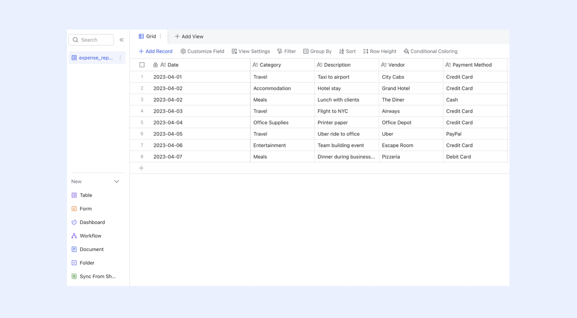Click Row Height button label
Image resolution: width=577 pixels, height=318 pixels.
coord(383,51)
